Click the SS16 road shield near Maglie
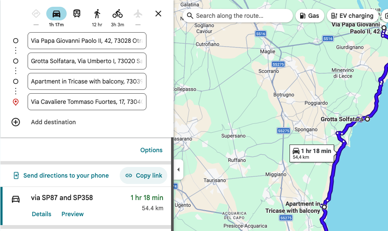 [x=261, y=33]
